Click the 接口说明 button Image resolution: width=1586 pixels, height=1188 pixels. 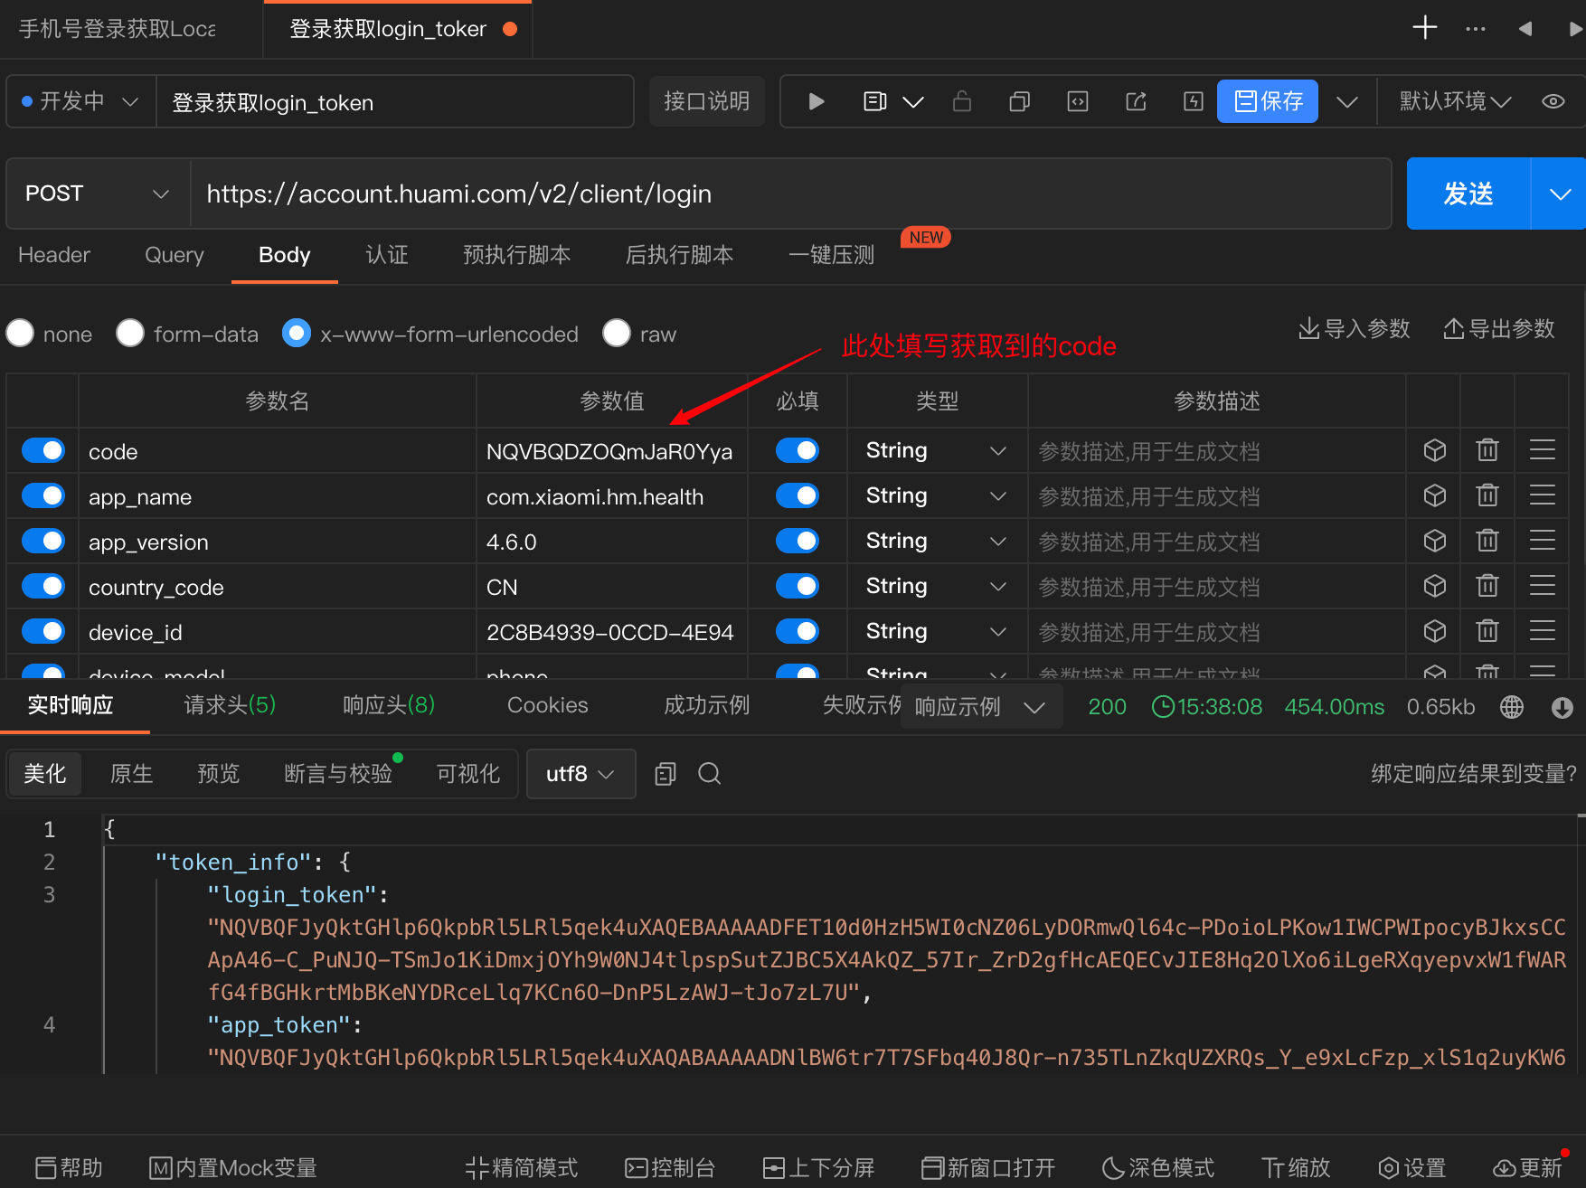coord(707,101)
